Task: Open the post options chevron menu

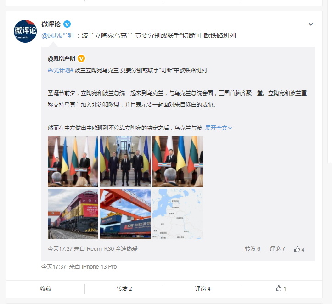Action: [310, 24]
